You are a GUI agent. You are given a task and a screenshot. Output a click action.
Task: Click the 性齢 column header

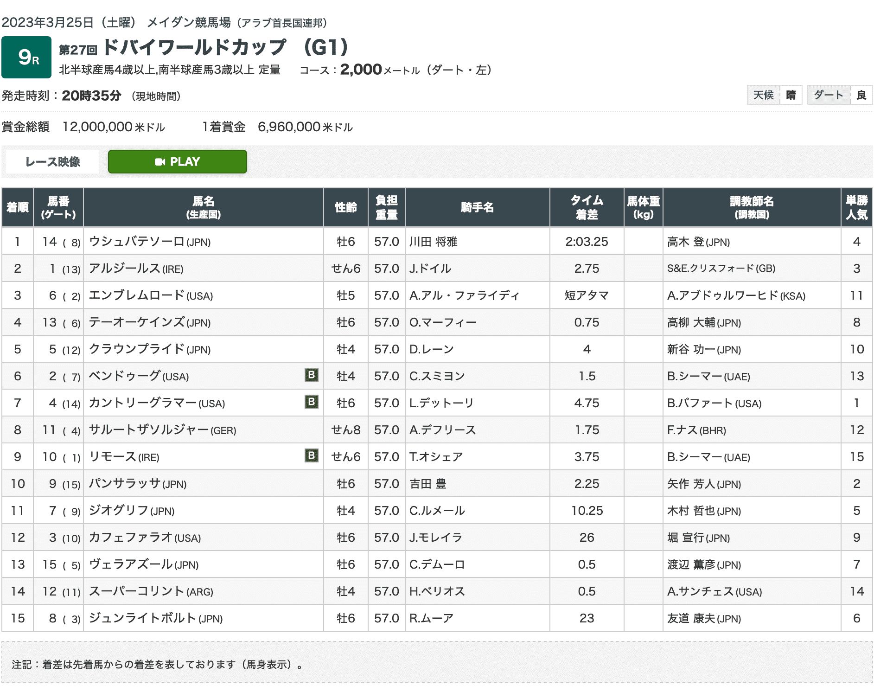(x=346, y=207)
